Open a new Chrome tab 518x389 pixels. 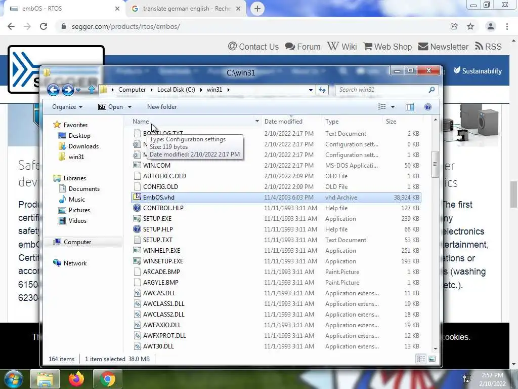click(257, 9)
